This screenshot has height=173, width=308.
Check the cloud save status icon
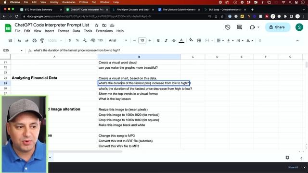[112, 25]
